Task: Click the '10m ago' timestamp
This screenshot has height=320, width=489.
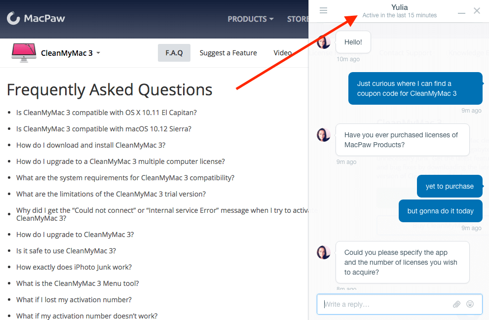Action: click(x=348, y=59)
